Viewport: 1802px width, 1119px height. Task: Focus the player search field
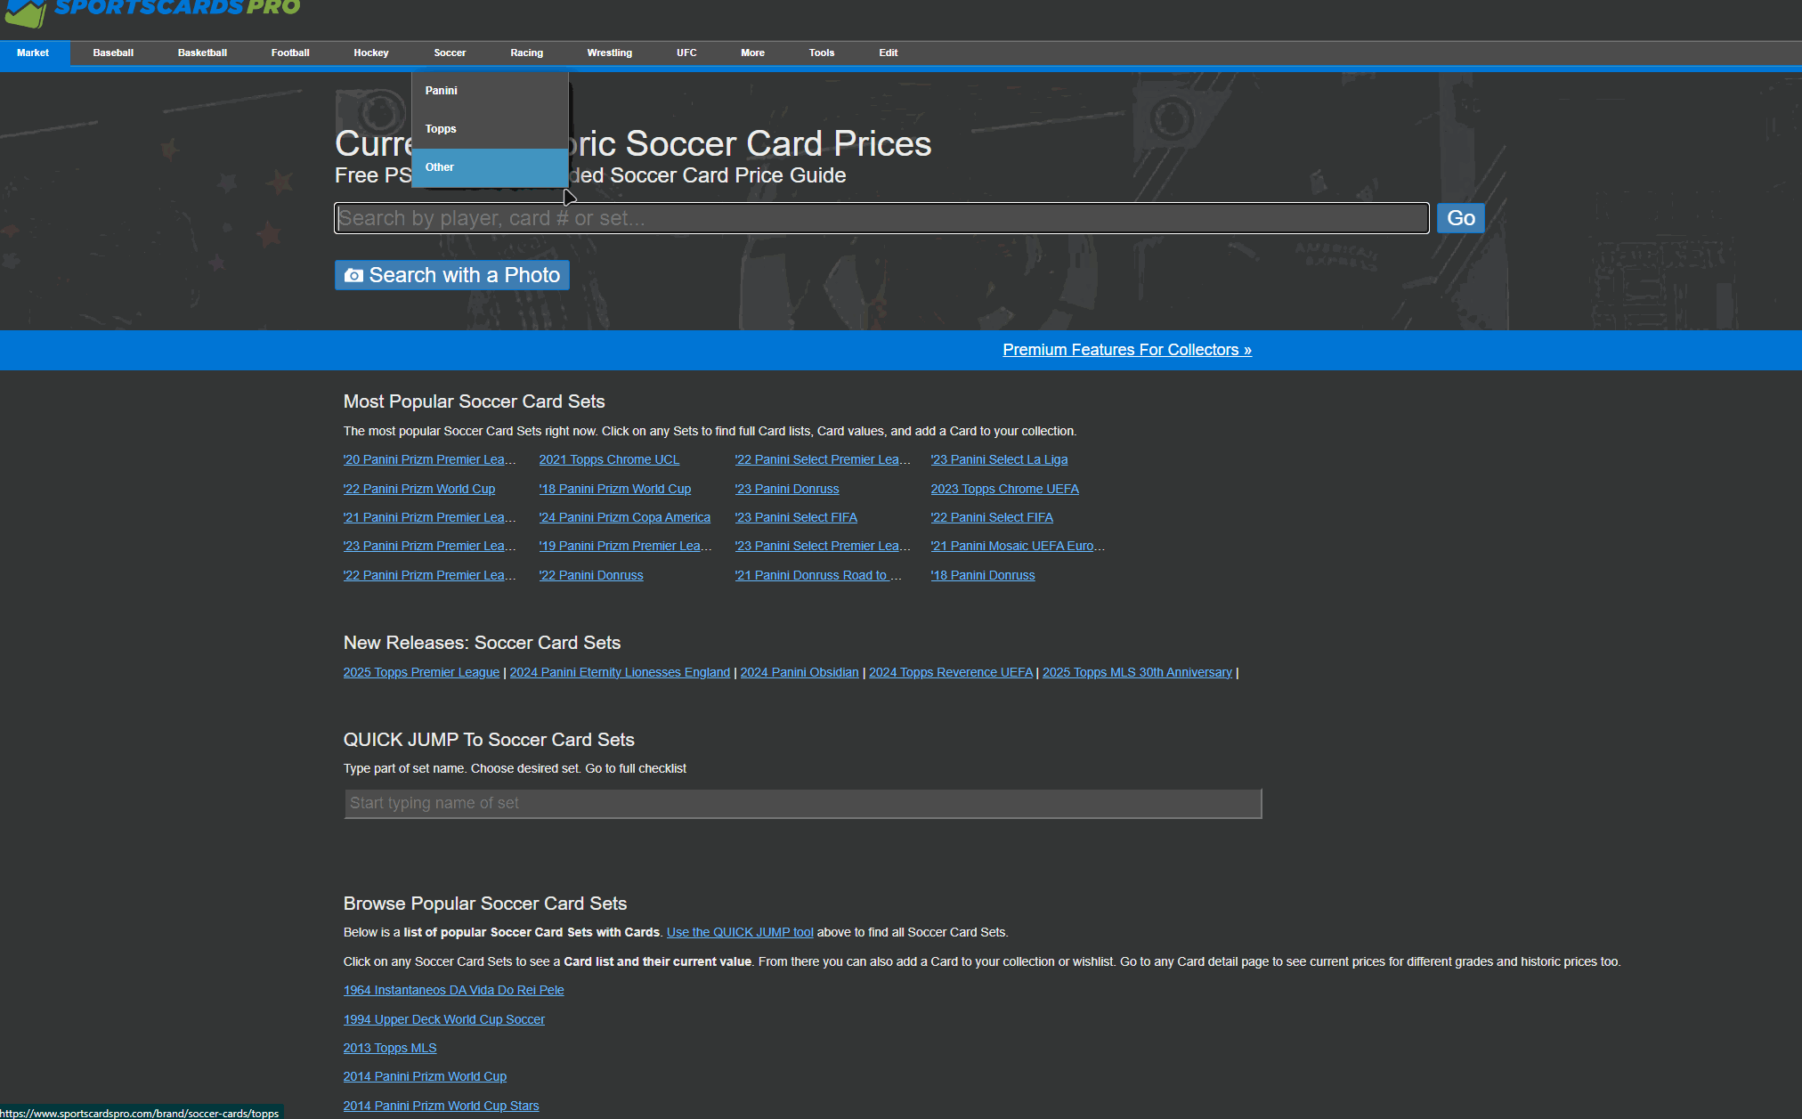[x=881, y=218]
